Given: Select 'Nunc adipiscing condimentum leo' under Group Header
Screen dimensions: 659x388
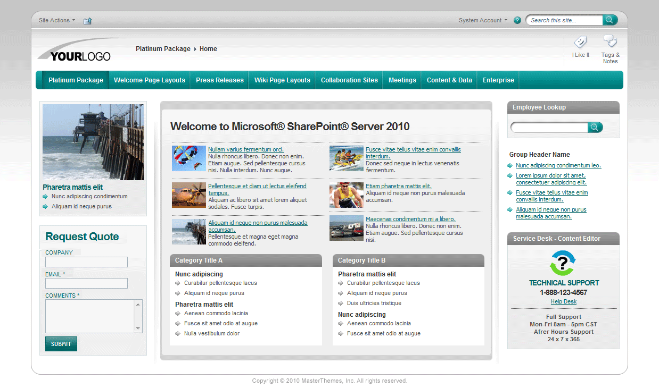Looking at the screenshot, I should pyautogui.click(x=558, y=165).
